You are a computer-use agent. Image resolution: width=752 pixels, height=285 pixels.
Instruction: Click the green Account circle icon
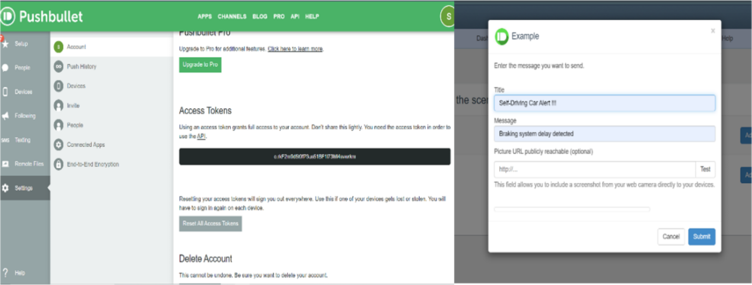pyautogui.click(x=58, y=47)
